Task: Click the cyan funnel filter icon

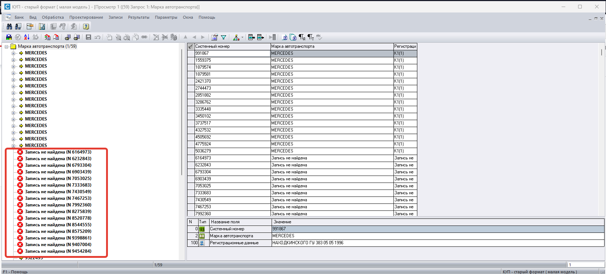Action: [x=224, y=37]
